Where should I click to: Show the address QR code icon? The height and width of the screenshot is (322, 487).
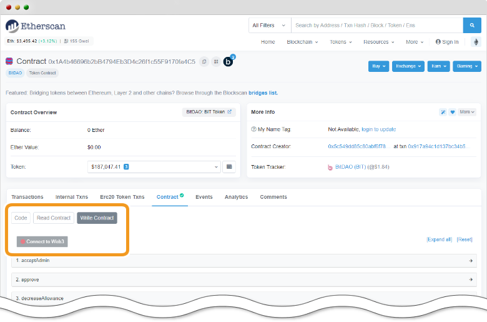pos(216,62)
